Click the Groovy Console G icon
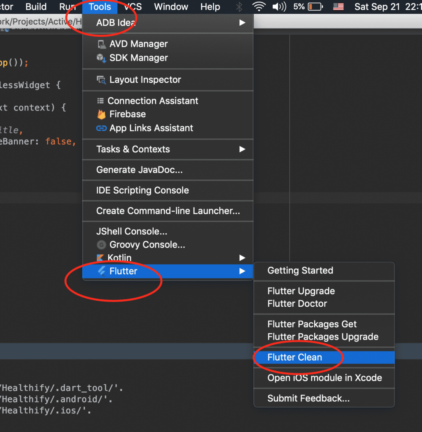This screenshot has width=422, height=432. (x=101, y=245)
